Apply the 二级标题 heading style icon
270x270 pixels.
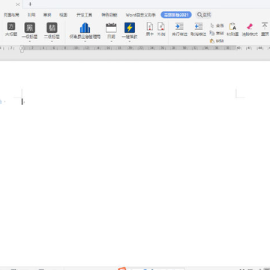click(52, 28)
